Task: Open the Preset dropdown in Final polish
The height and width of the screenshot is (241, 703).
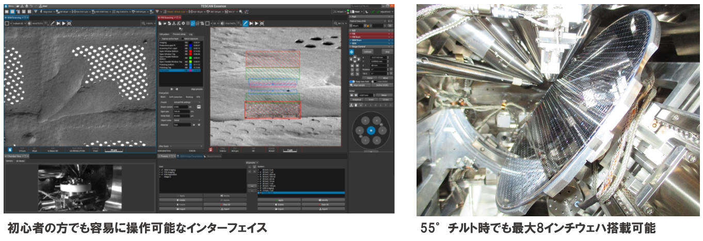Action: point(187,102)
